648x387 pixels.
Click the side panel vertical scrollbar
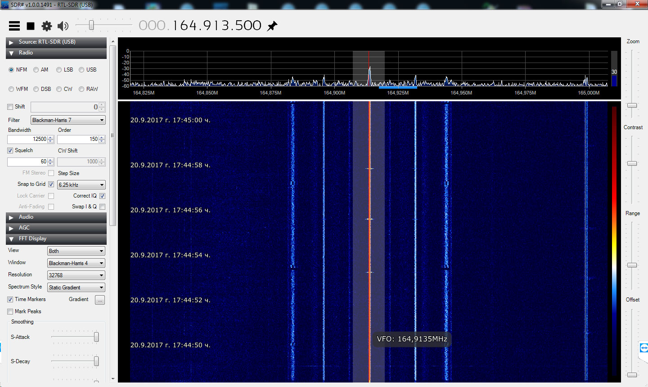coord(113,135)
